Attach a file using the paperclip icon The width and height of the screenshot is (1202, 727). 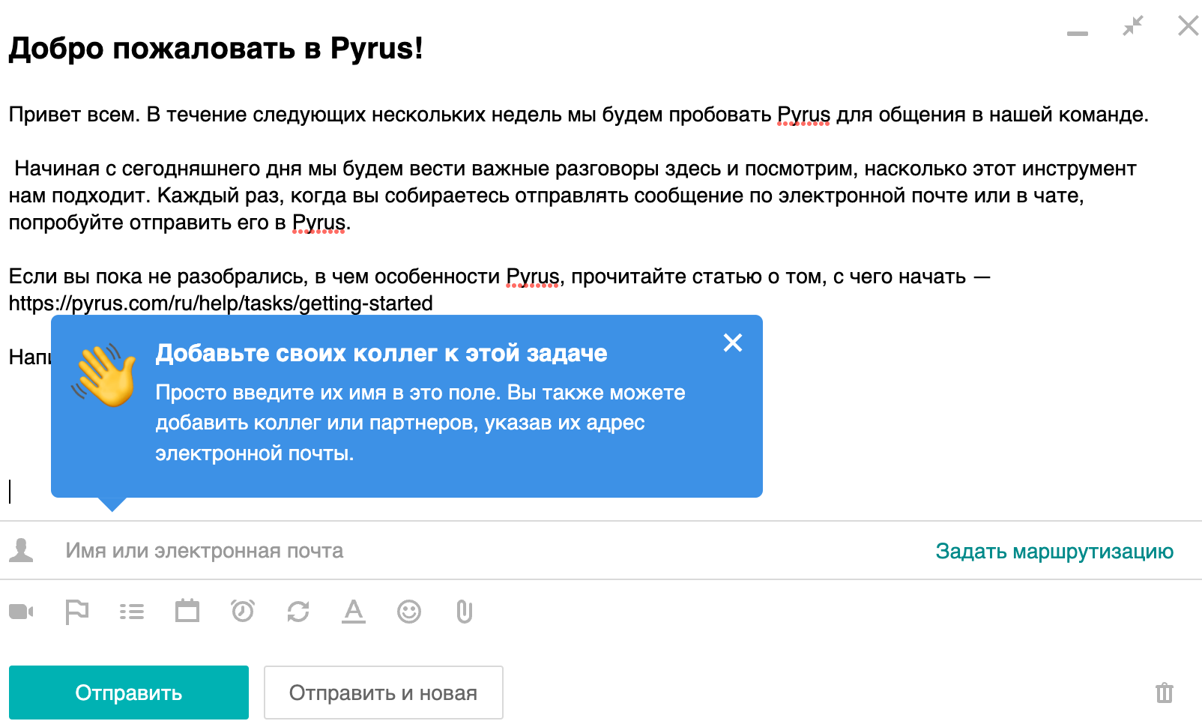(x=465, y=612)
